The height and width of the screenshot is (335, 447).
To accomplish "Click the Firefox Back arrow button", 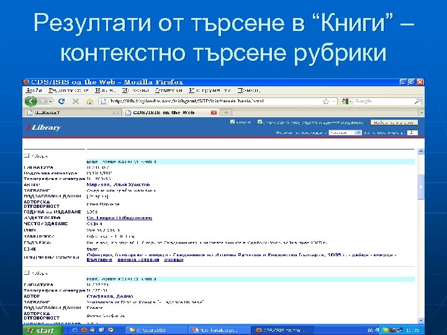I will [x=31, y=101].
